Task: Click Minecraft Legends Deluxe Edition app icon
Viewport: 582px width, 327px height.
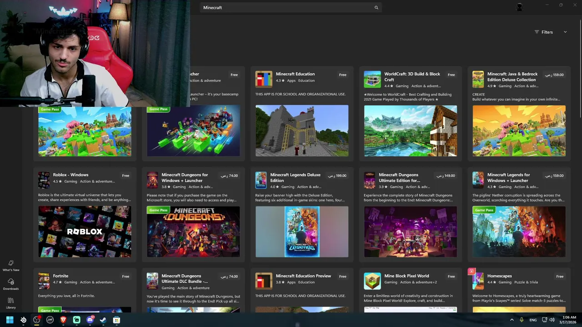Action: point(261,180)
